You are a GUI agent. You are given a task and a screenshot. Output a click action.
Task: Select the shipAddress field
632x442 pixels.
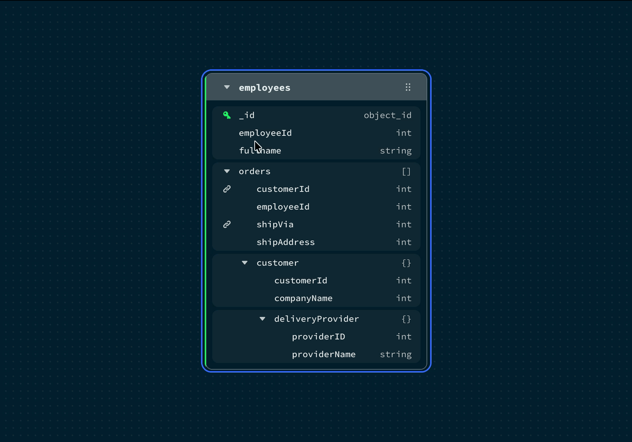point(285,242)
